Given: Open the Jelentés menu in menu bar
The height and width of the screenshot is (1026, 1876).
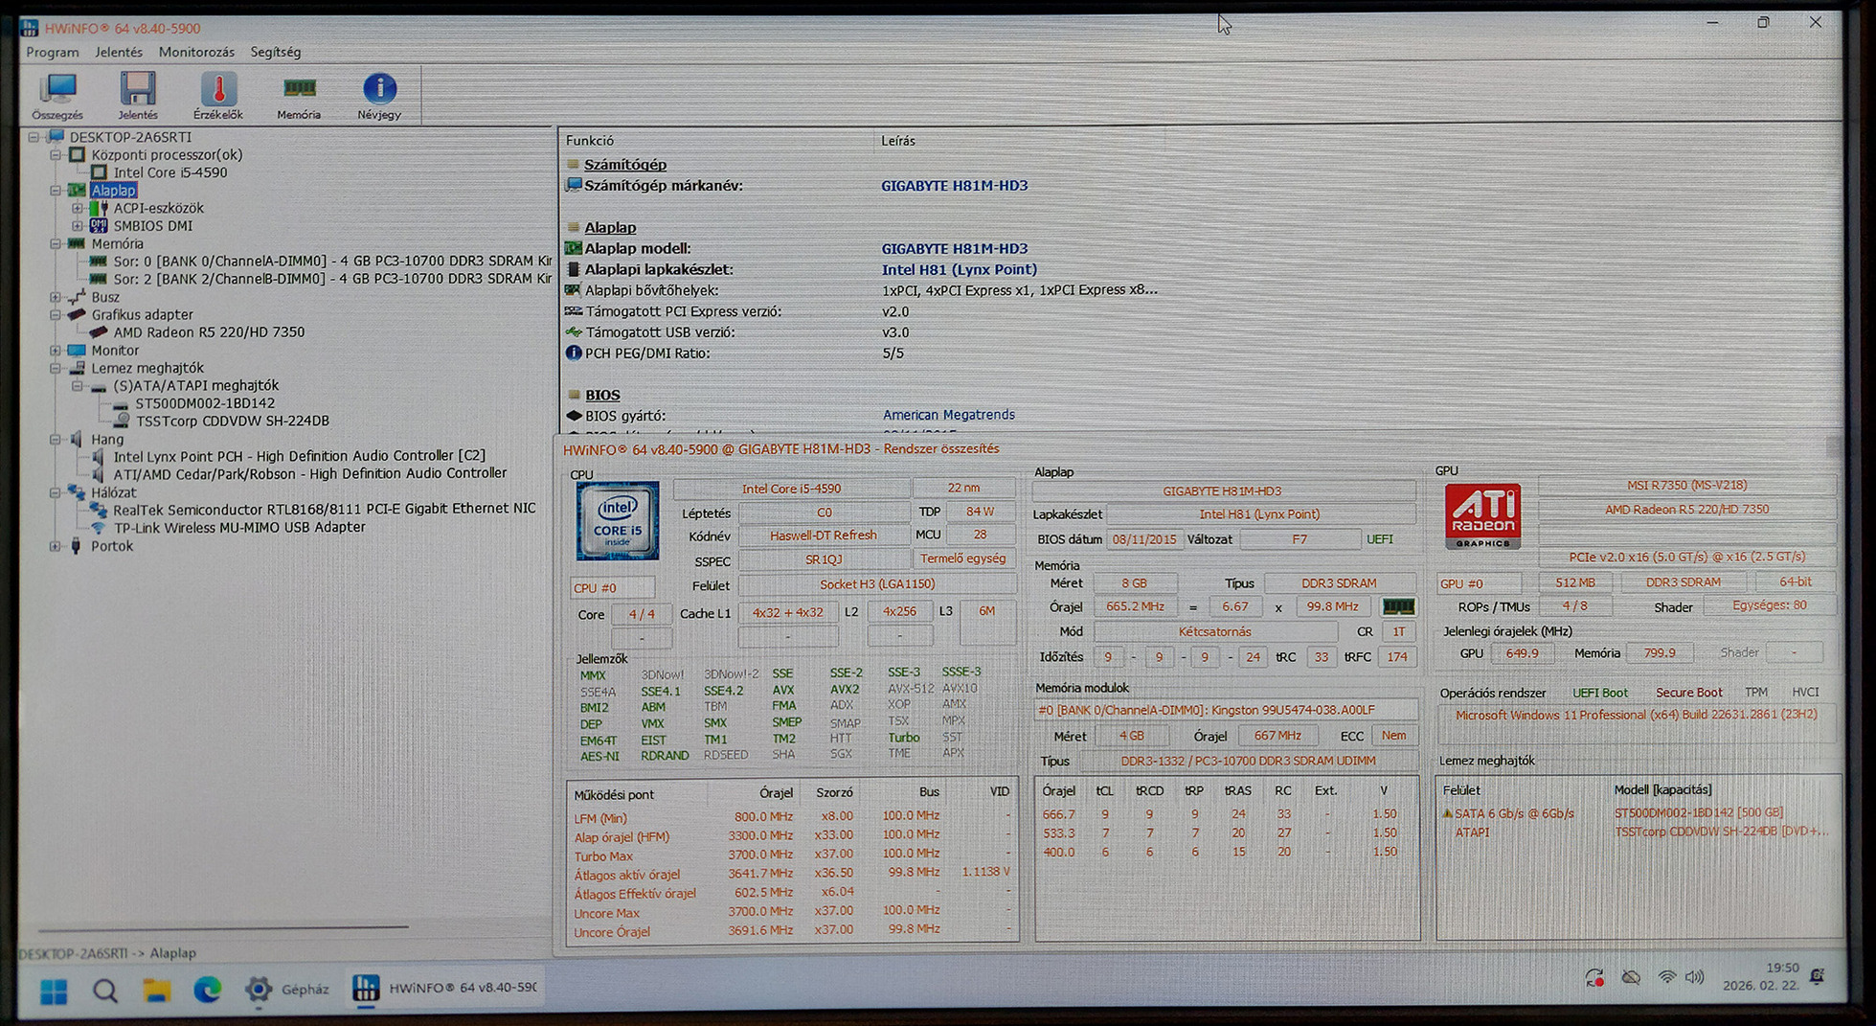Looking at the screenshot, I should pyautogui.click(x=119, y=52).
